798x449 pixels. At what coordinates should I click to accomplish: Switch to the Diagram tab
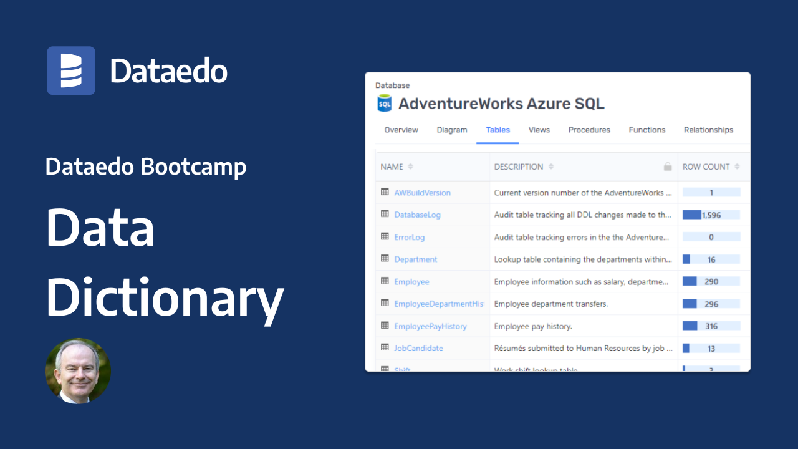[452, 130]
